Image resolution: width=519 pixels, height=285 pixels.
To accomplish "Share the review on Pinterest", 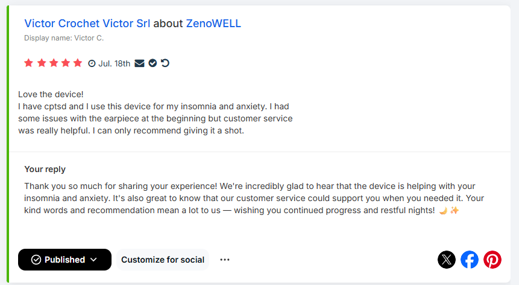I will pyautogui.click(x=492, y=260).
